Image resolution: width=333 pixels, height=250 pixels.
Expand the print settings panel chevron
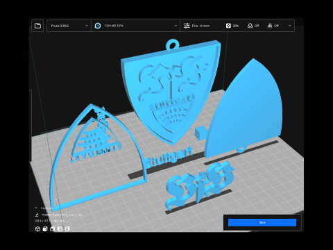point(290,26)
